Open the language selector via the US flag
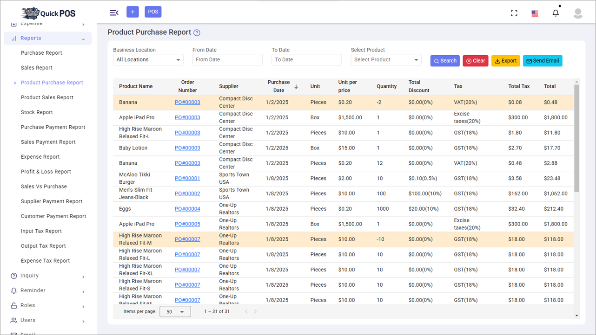 pyautogui.click(x=535, y=13)
